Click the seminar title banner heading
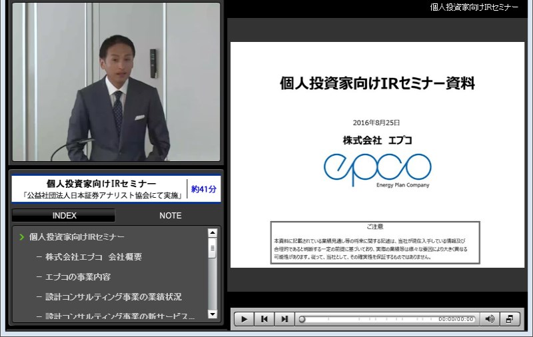Screen dimensions: 533x337 pos(101,183)
